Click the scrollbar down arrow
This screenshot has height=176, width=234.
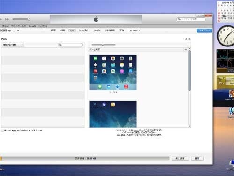[x=190, y=126]
